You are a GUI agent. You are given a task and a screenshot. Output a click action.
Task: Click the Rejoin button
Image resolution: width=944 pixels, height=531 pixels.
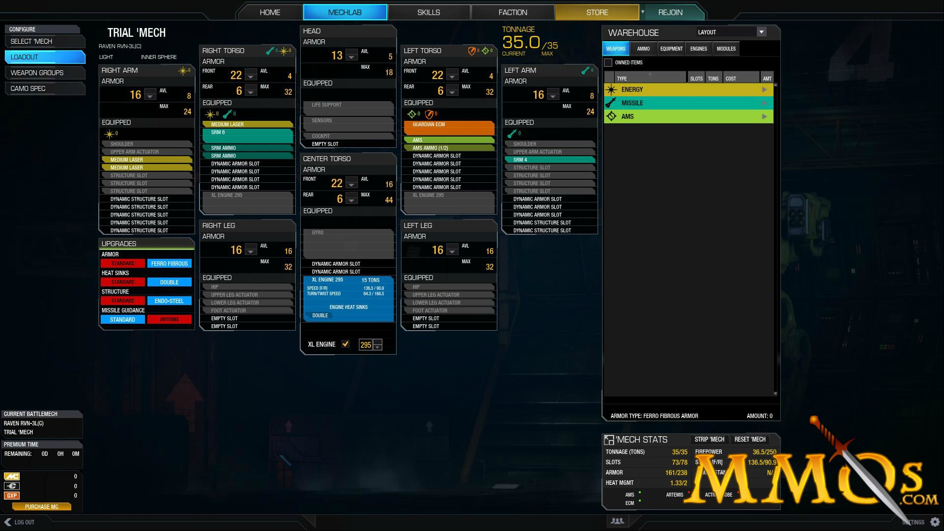point(670,12)
